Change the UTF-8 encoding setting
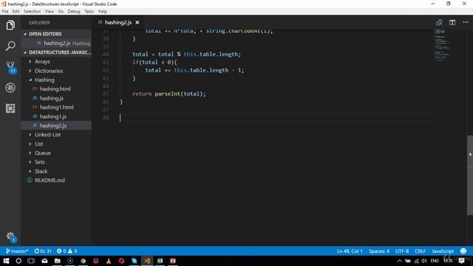The width and height of the screenshot is (473, 266). coord(402,251)
